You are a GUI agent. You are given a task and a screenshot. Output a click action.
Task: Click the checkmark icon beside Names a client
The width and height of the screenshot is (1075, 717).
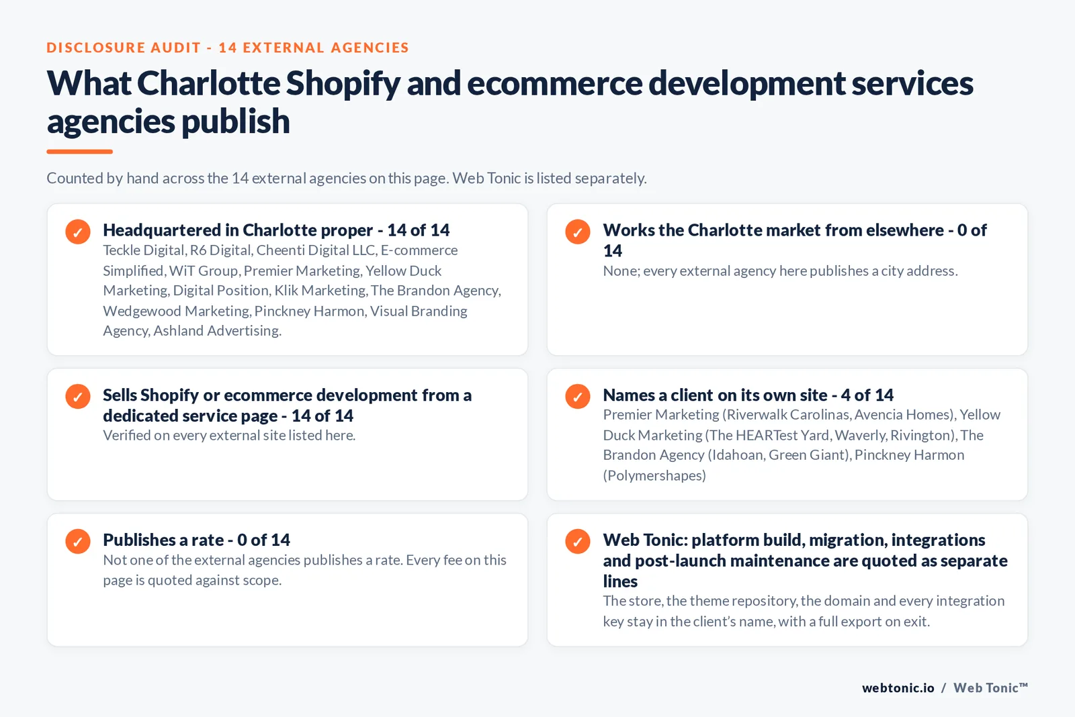(578, 396)
